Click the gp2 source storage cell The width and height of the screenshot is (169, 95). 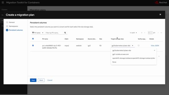click(x=89, y=46)
